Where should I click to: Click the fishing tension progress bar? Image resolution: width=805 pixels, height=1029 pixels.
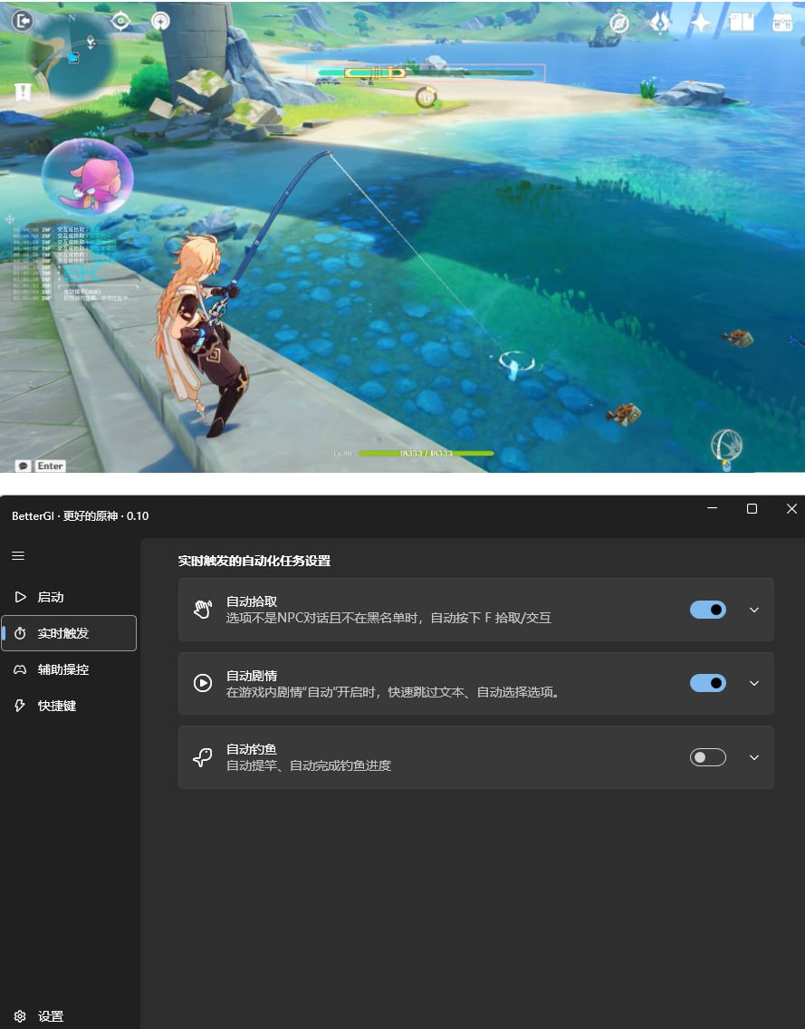click(x=426, y=72)
